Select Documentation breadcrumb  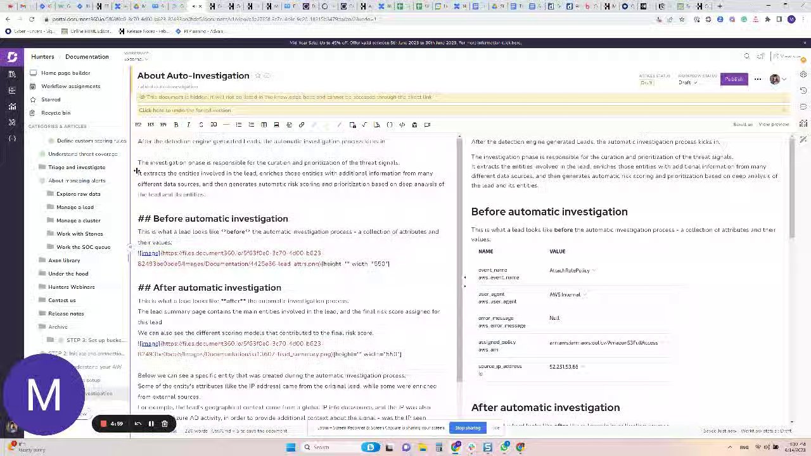[87, 57]
